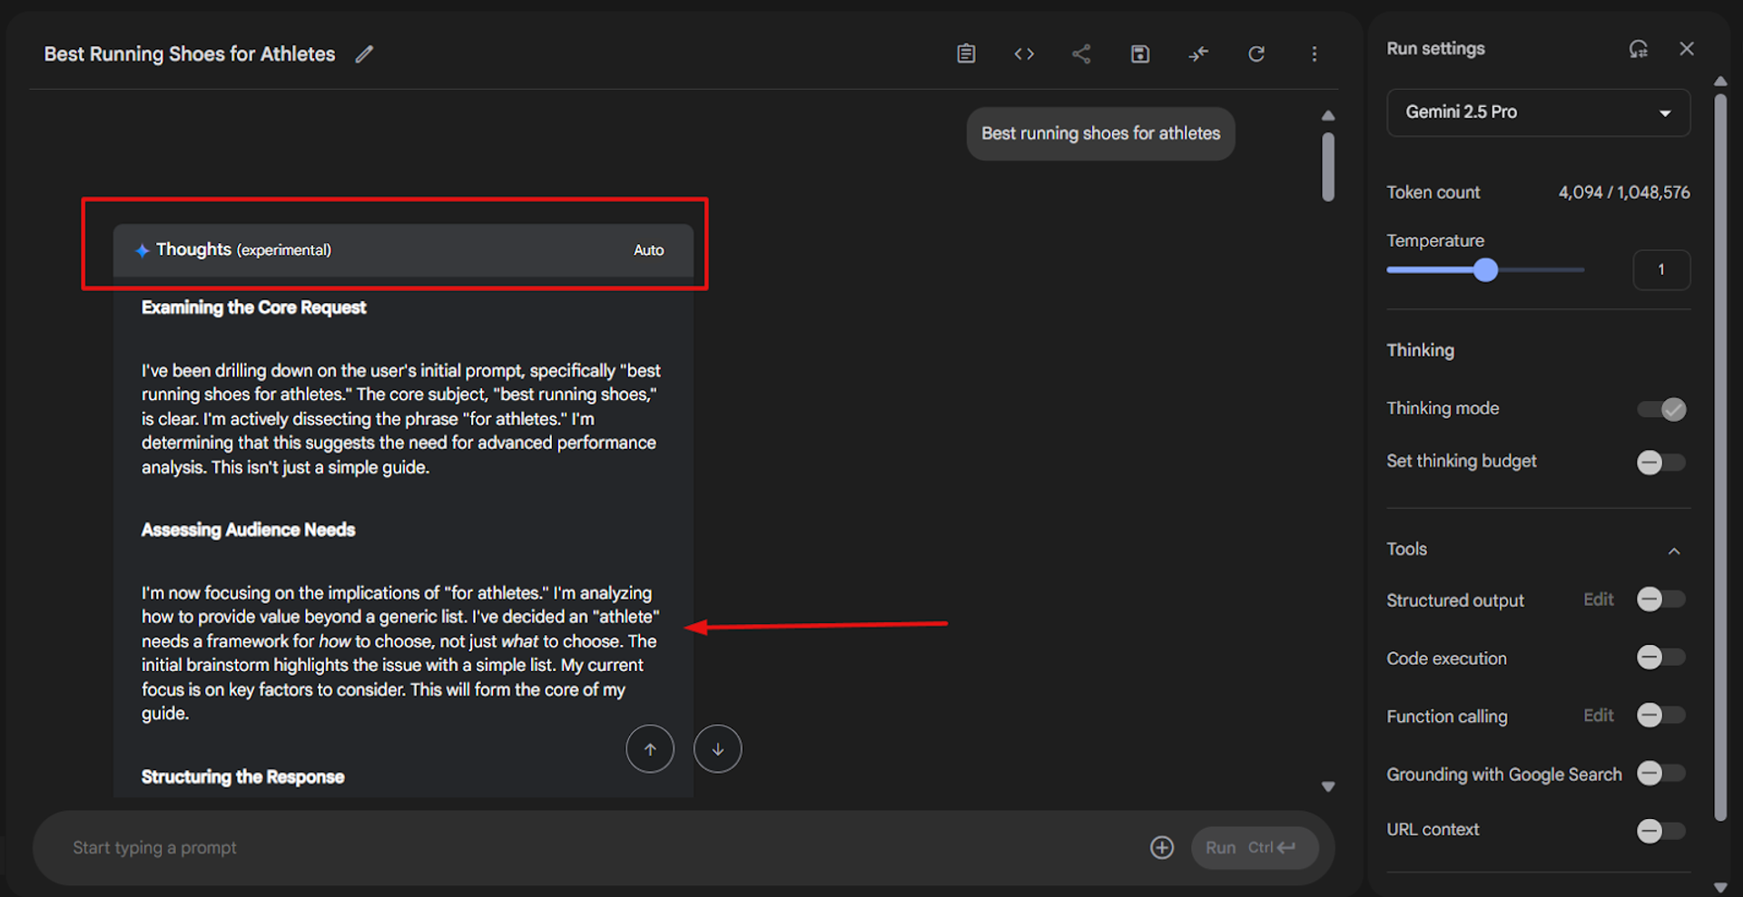Jump to next turn with down arrow
Screen dimensions: 1743x897
coord(717,749)
